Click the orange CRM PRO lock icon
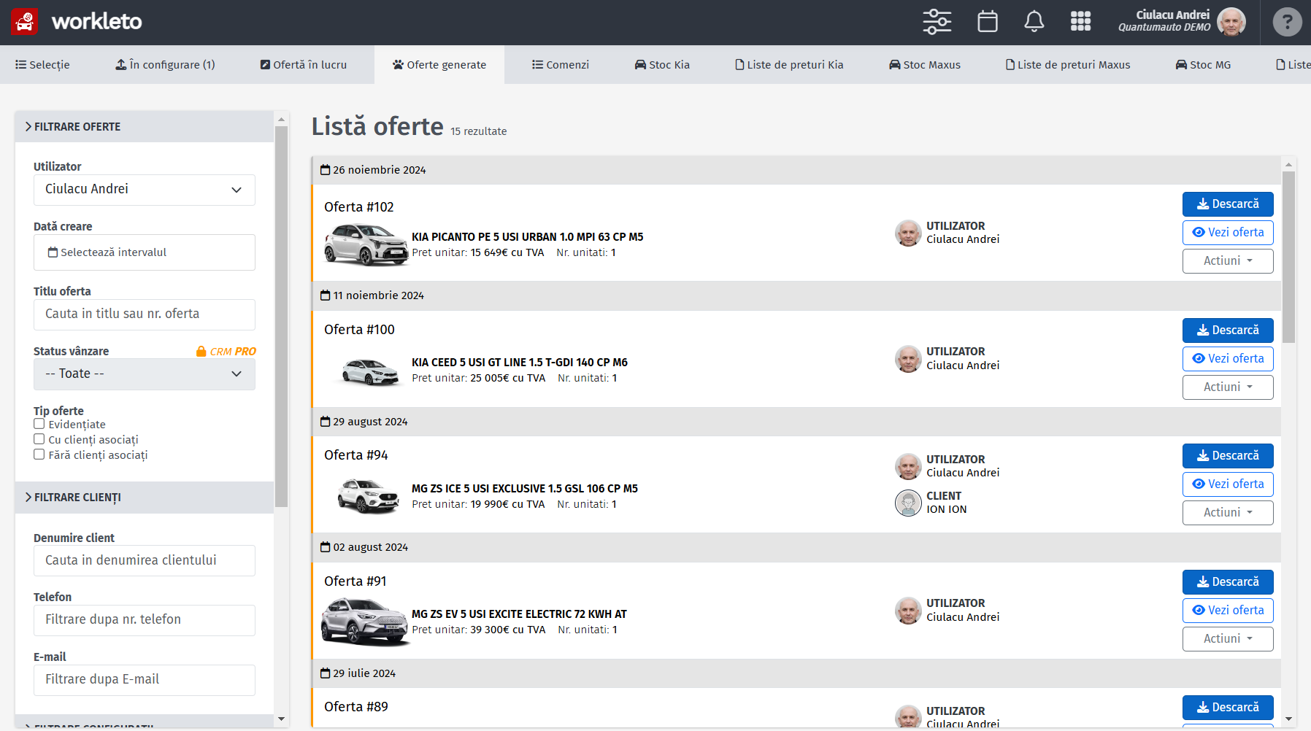Screen dimensions: 1311x731 [201, 352]
